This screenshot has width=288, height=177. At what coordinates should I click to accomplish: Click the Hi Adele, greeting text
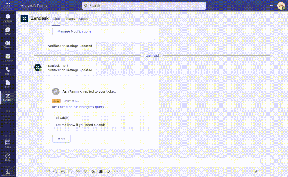63,118
